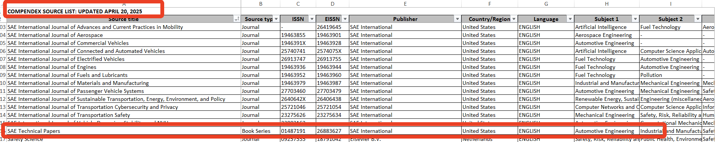
Task: Select the Pollution subject cell
Action: (x=670, y=75)
